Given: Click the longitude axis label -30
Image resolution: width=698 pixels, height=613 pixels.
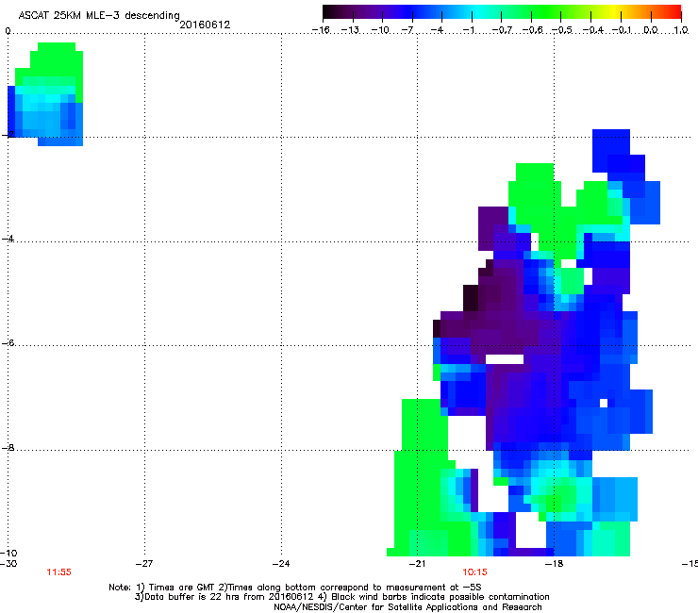Looking at the screenshot, I should point(8,563).
